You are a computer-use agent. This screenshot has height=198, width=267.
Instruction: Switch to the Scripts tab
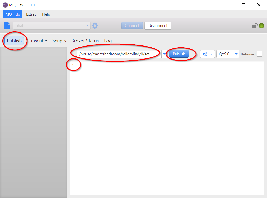click(x=59, y=41)
